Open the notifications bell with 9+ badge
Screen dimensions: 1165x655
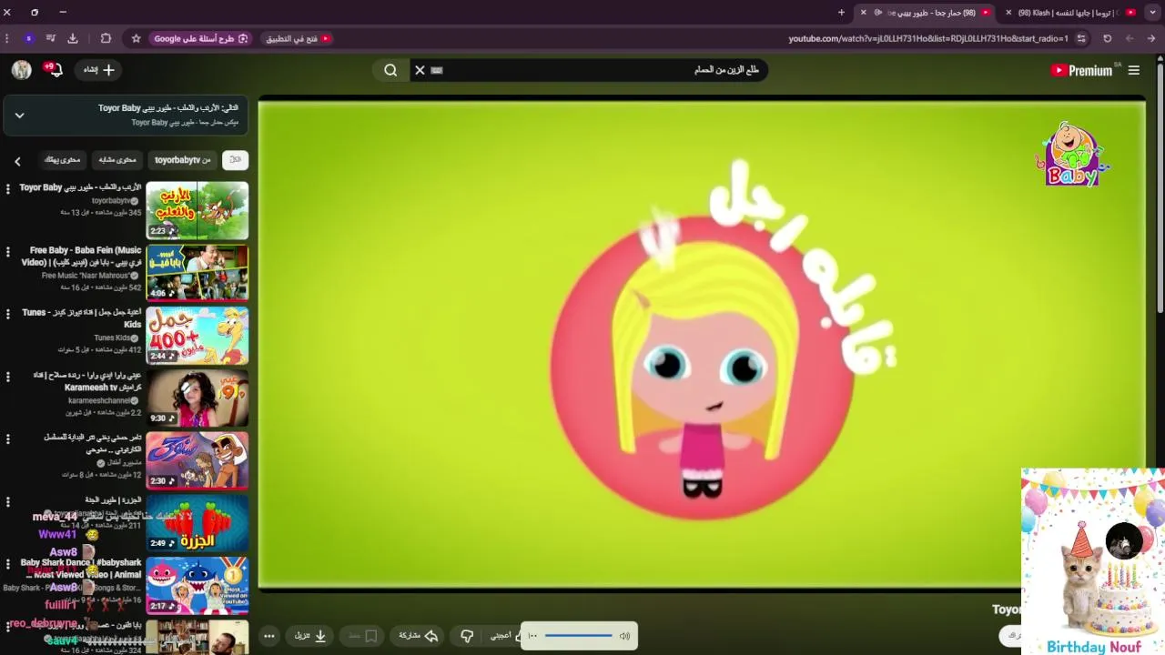click(x=54, y=70)
